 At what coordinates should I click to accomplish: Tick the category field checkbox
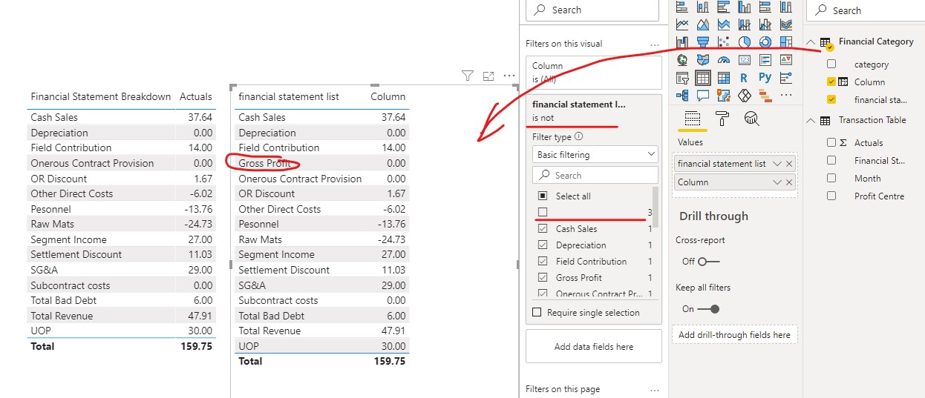(831, 64)
